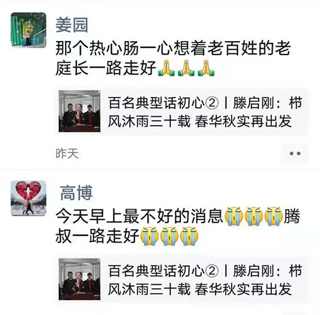
Task: Tap first crying emoji after 消息
Action: click(x=234, y=216)
